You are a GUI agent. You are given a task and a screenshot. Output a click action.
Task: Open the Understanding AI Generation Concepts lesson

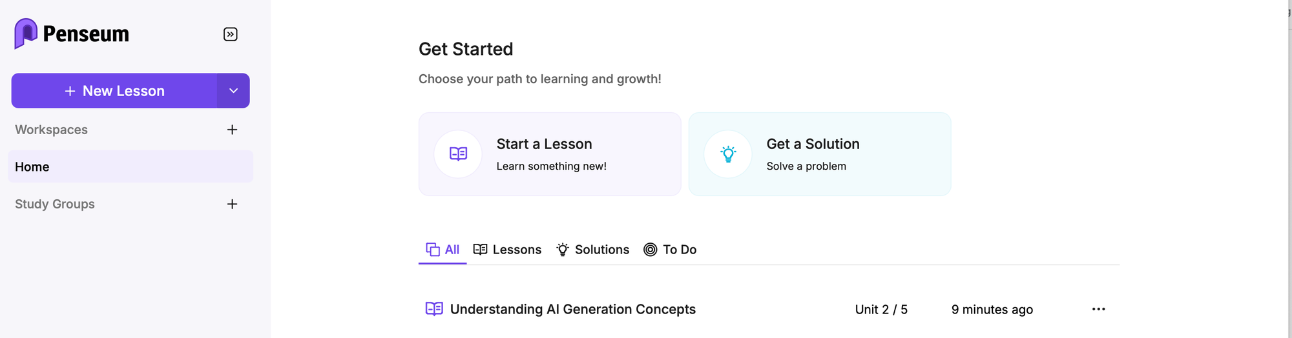point(572,309)
